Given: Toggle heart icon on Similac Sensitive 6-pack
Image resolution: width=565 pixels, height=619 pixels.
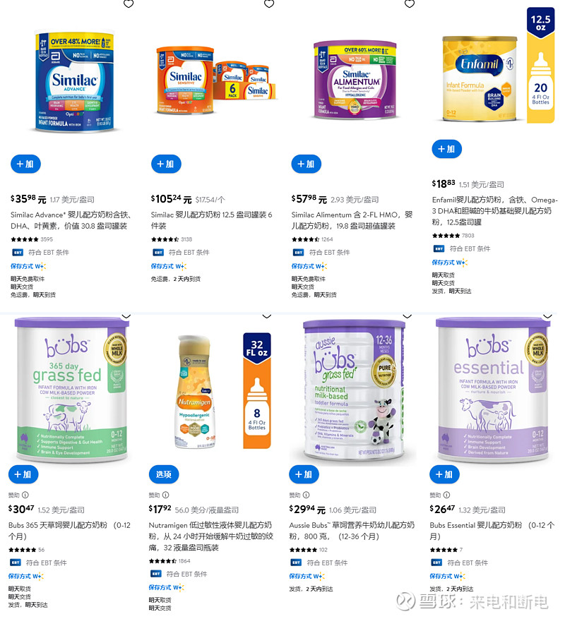Looking at the screenshot, I should tap(269, 4).
